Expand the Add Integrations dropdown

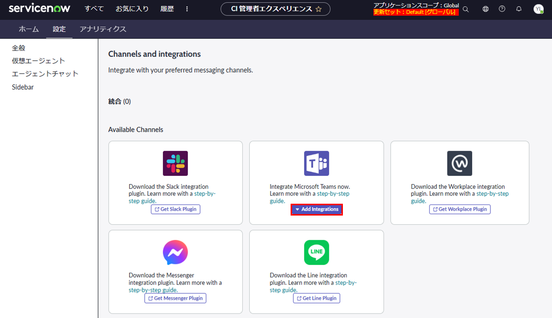317,209
